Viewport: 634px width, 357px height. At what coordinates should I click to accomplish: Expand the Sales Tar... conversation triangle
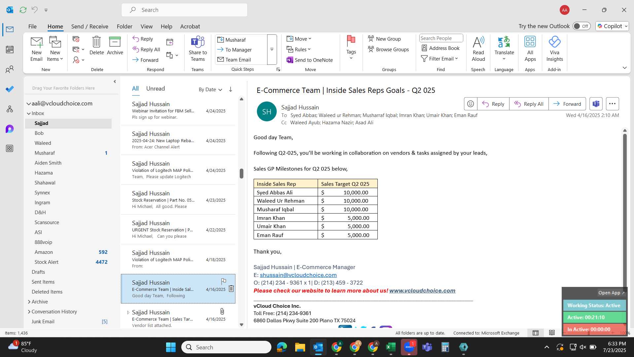click(128, 312)
